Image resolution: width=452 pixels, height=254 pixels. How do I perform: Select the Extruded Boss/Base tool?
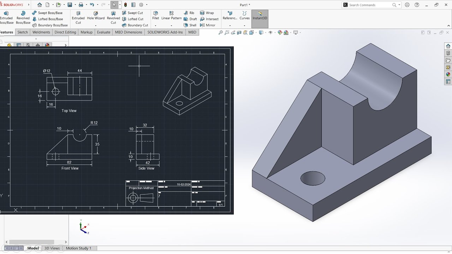click(x=6, y=18)
